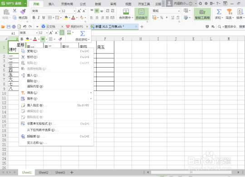Toggle center alignment in mini toolbar
This screenshot has height=177, width=245.
tap(43, 39)
